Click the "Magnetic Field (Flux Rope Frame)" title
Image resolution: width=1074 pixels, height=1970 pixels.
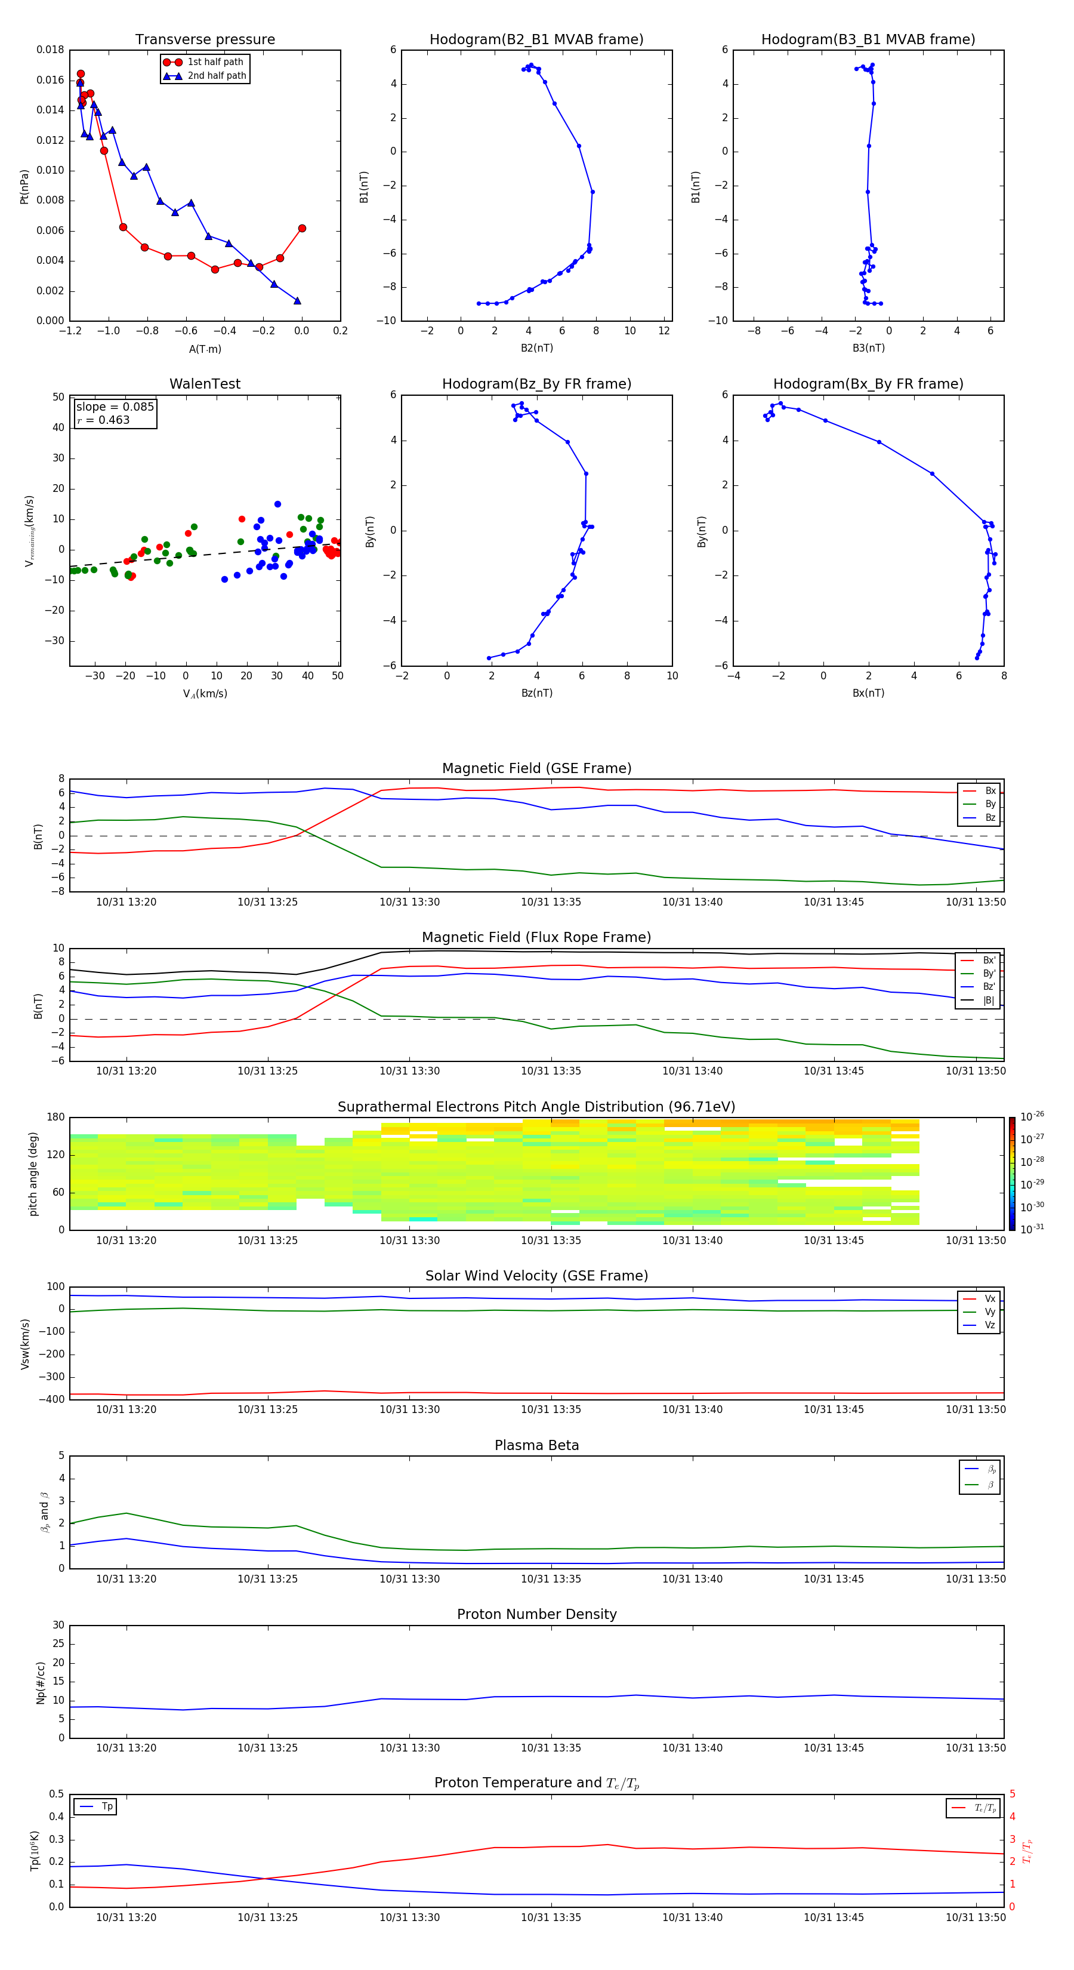(x=536, y=938)
